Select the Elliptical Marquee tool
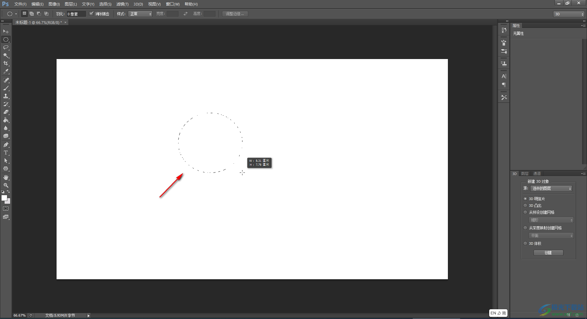 coord(6,39)
